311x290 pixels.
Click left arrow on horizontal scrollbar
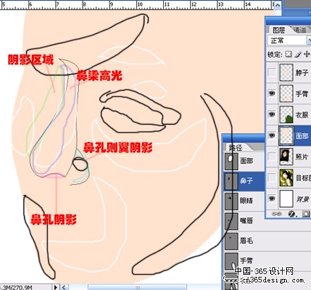click(x=64, y=287)
